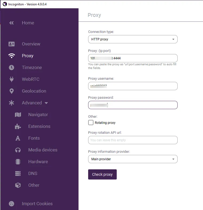Open Import Cookies in the sidebar

point(37,204)
